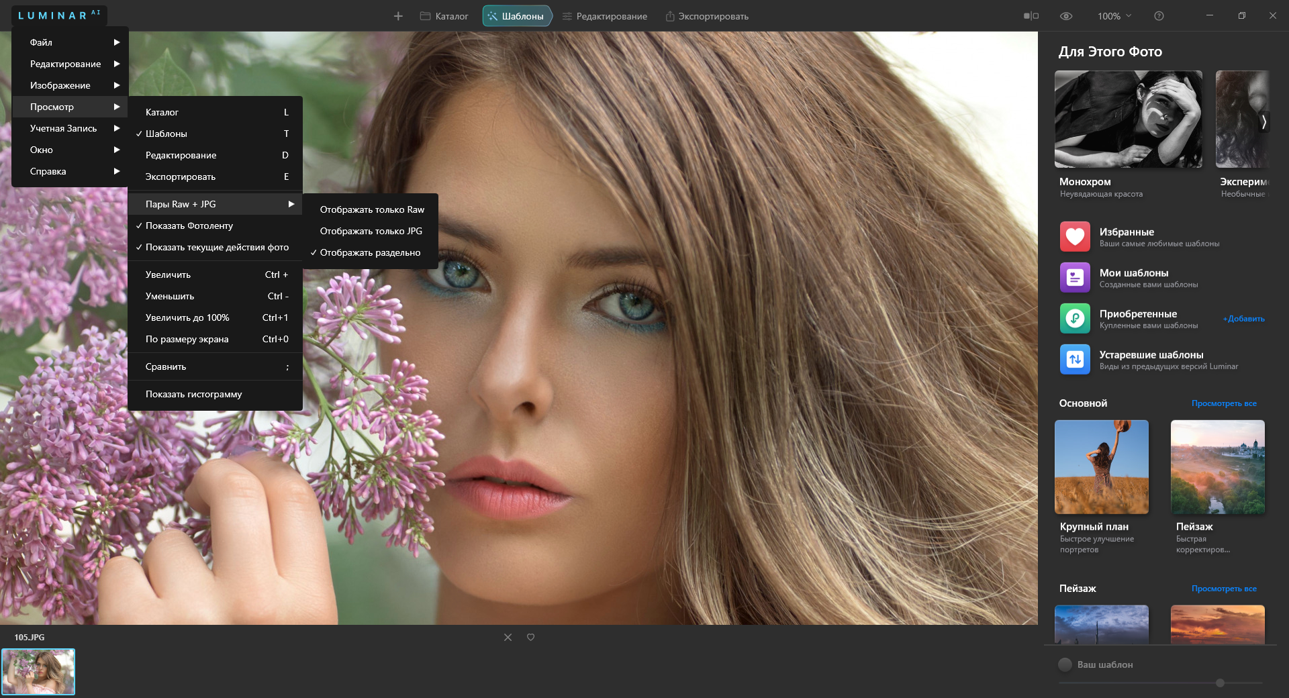This screenshot has height=698, width=1289.
Task: Open the Мои шаблоны purple icon
Action: (1075, 278)
